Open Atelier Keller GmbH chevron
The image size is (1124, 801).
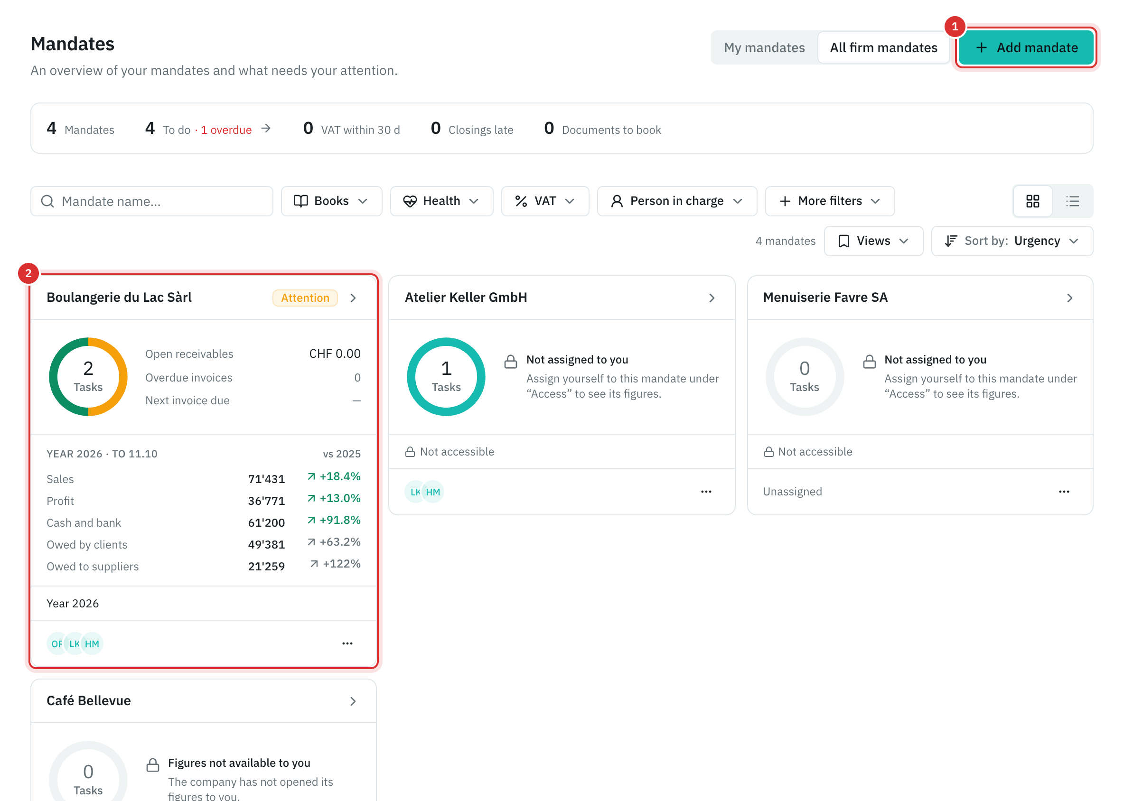point(712,298)
